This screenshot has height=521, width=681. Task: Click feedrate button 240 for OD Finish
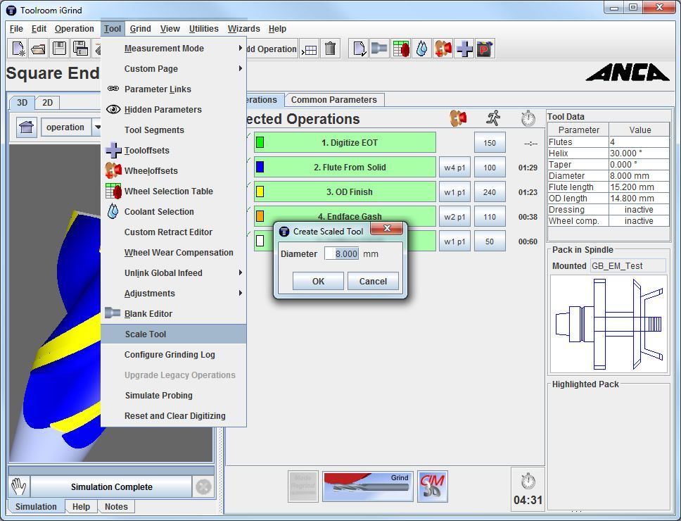click(x=490, y=192)
